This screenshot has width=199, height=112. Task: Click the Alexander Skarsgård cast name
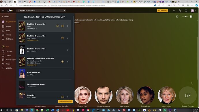[x=61, y=106]
